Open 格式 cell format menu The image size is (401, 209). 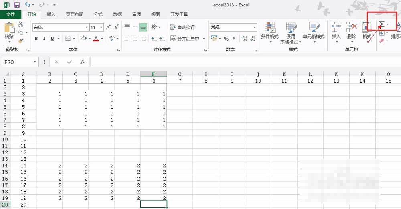point(367,32)
